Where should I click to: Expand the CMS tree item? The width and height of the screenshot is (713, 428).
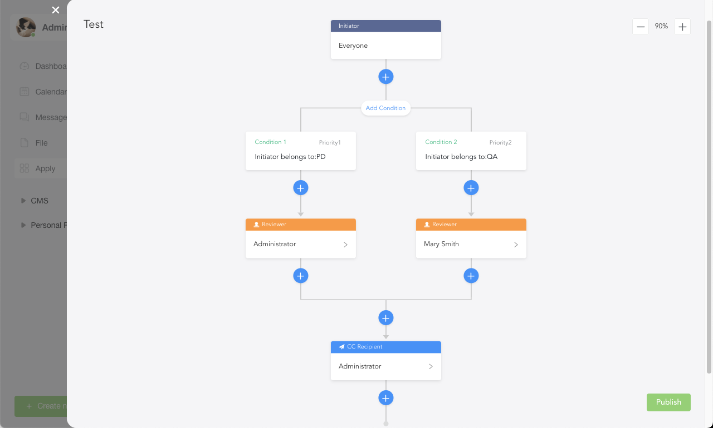tap(23, 201)
